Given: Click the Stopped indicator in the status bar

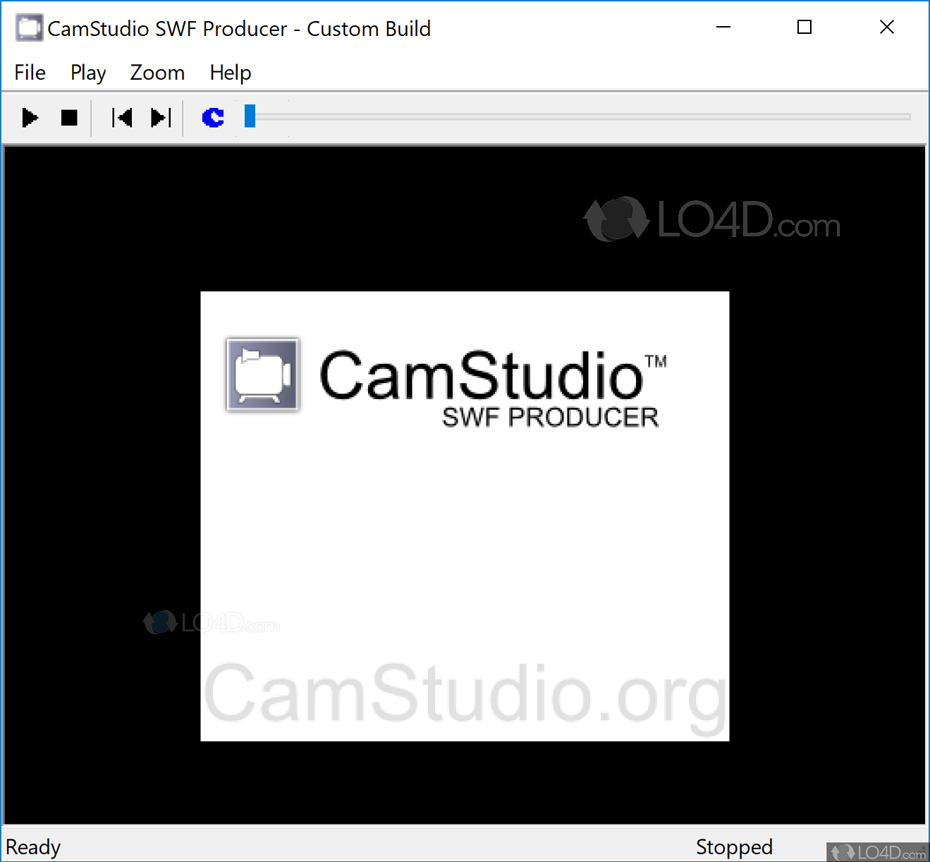Looking at the screenshot, I should (x=734, y=847).
